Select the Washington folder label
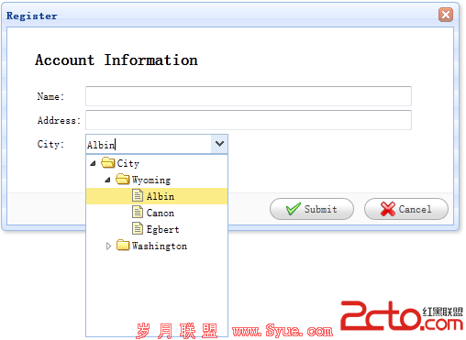The width and height of the screenshot is (466, 340). tap(160, 246)
